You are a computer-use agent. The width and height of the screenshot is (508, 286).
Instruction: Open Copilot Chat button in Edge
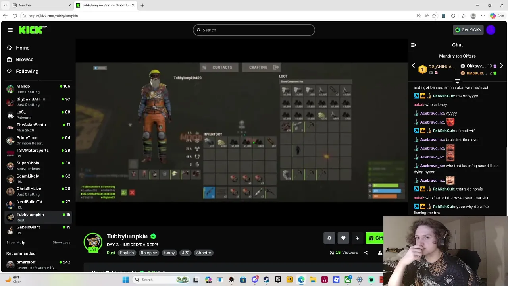coord(497,16)
